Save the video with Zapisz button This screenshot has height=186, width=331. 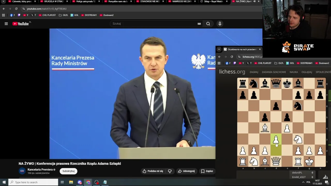pyautogui.click(x=207, y=171)
